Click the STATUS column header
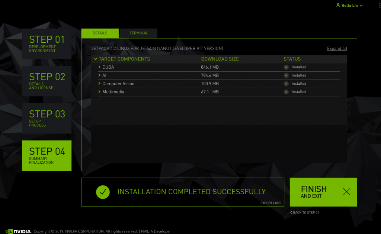 click(292, 59)
